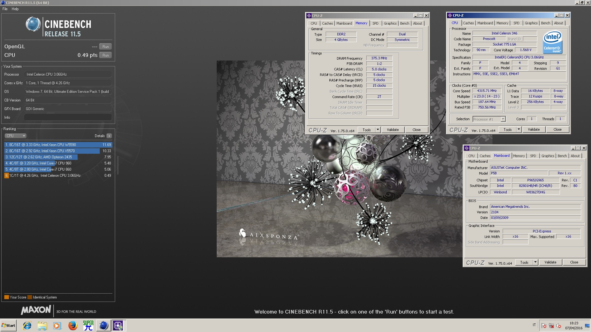This screenshot has width=591, height=332.
Task: Click the ranking panel resize grip
Action: 118,166
